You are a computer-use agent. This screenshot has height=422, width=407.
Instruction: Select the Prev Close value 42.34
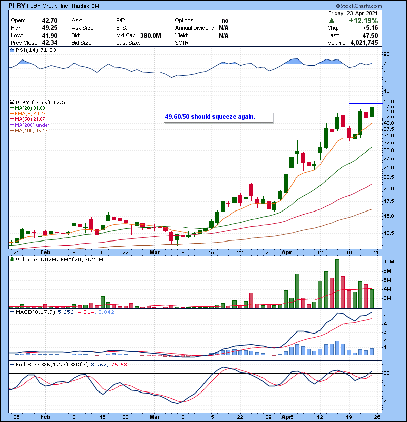[50, 43]
